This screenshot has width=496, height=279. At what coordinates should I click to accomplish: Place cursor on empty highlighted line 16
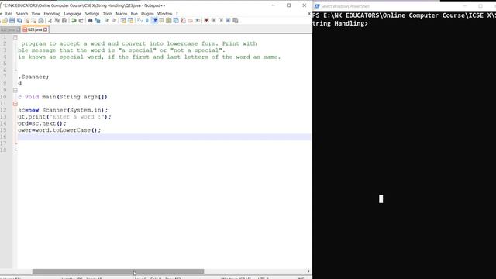point(164,136)
